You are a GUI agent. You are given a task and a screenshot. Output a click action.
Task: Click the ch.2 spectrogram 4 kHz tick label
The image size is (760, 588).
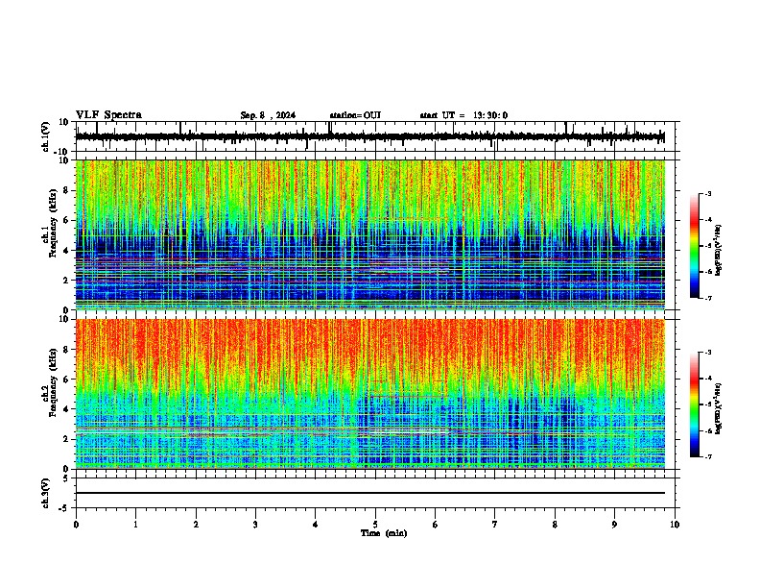pos(67,409)
